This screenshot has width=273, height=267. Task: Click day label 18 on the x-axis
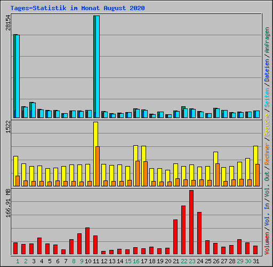tap(152, 261)
